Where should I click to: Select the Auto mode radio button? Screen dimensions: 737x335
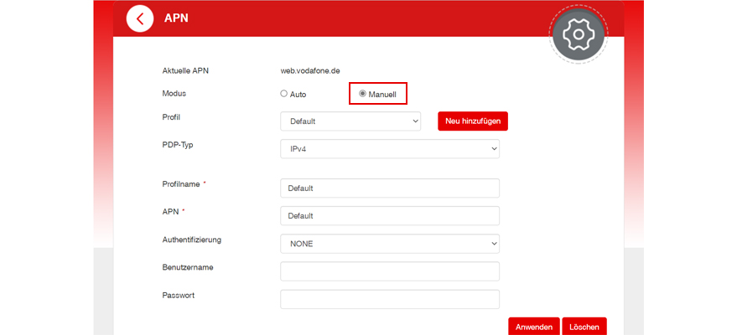pyautogui.click(x=284, y=94)
